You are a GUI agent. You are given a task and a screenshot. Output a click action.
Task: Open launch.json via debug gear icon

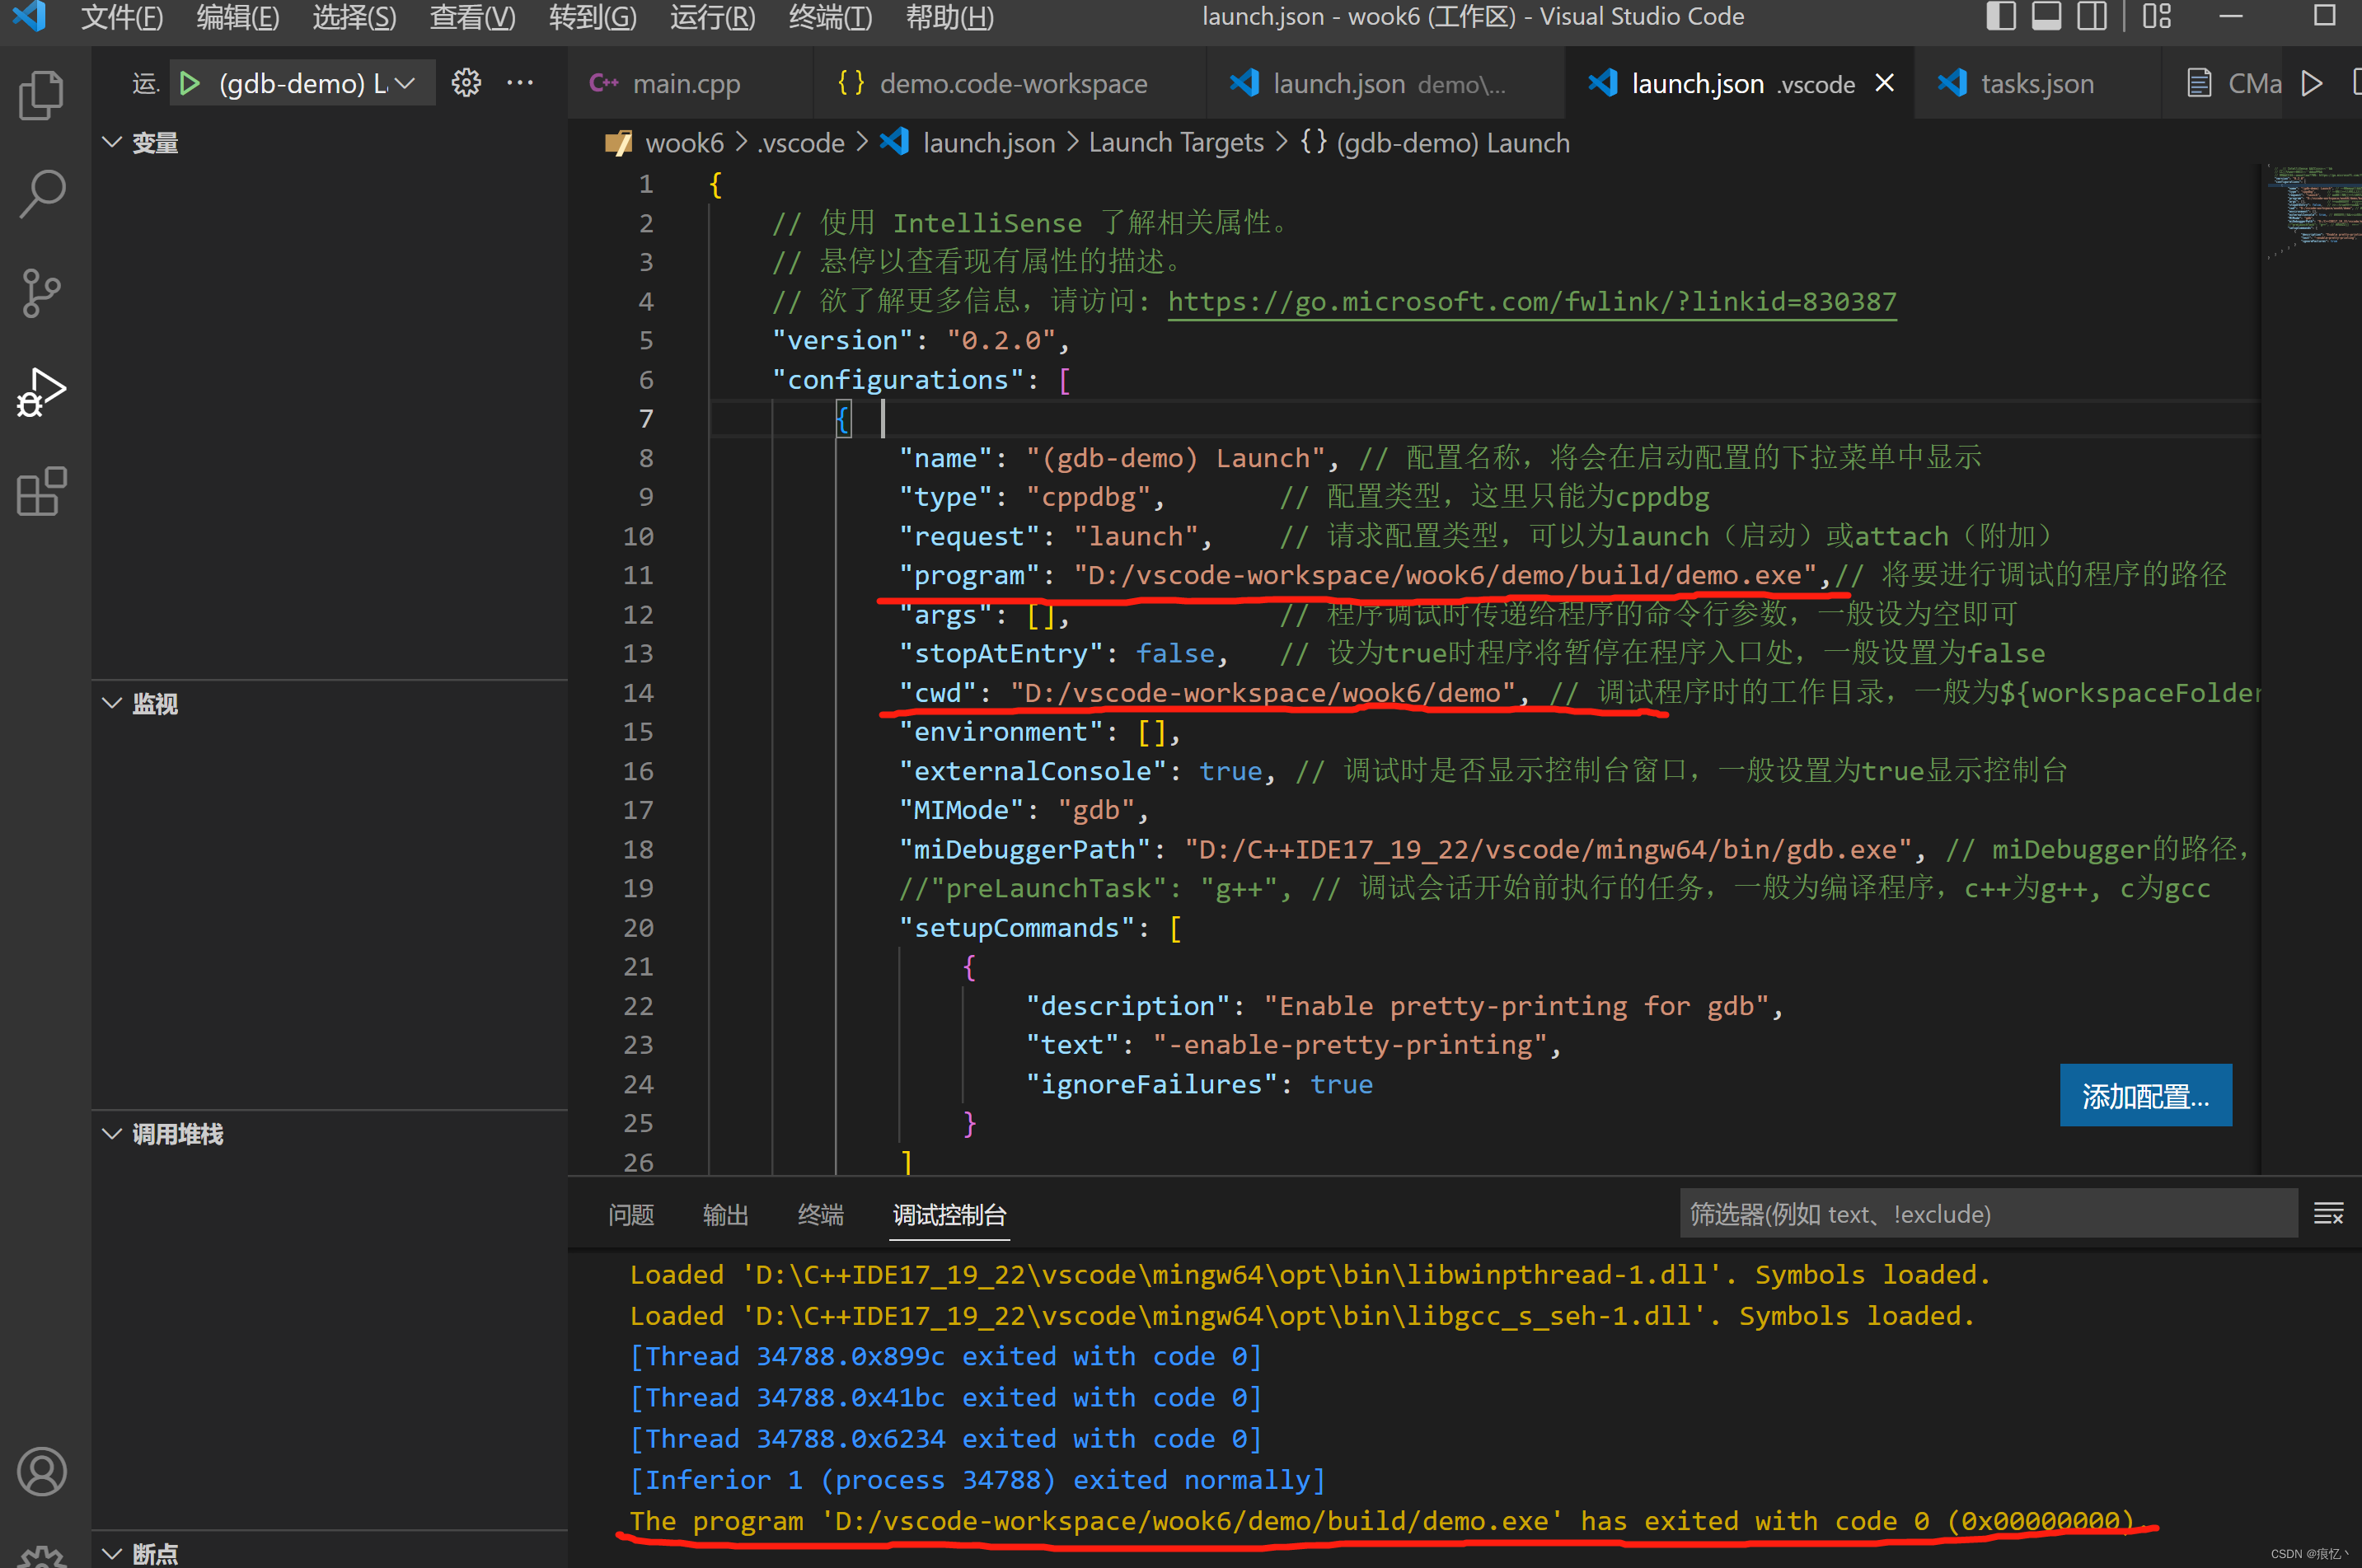(466, 84)
